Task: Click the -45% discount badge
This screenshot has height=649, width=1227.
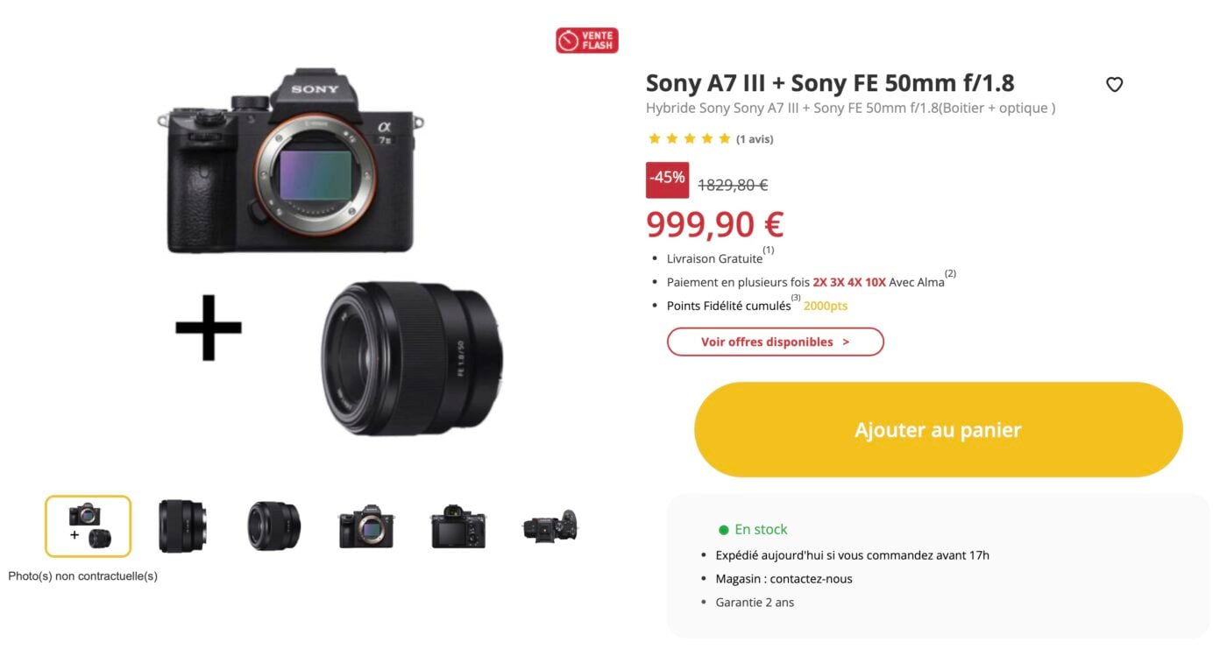Action: tap(668, 180)
